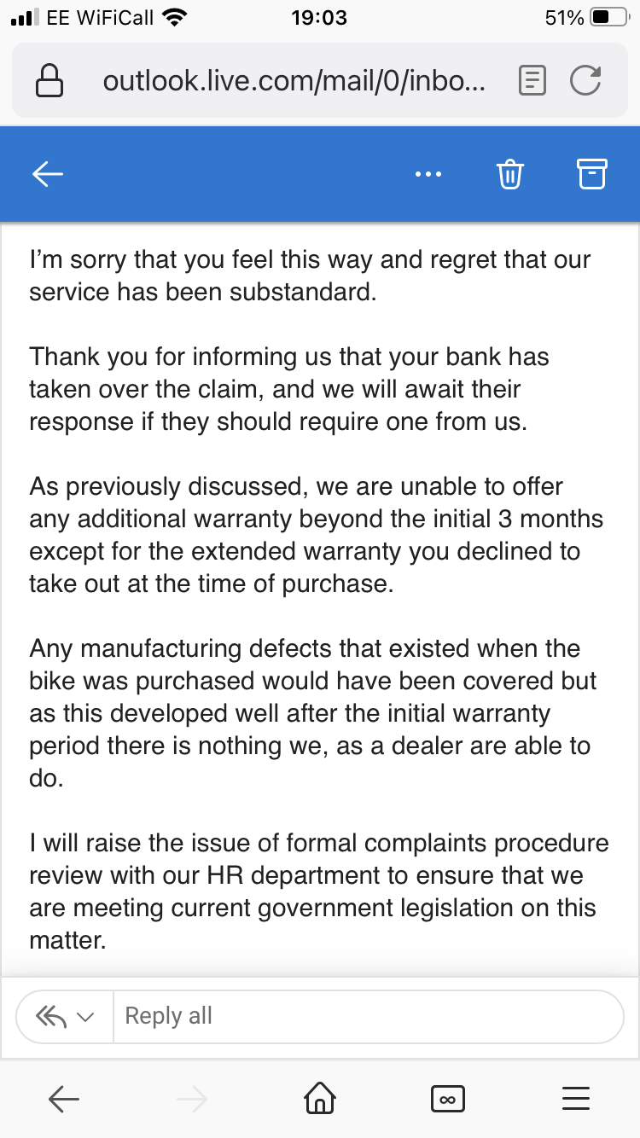Expand the reply options chevron
This screenshot has width=640, height=1138.
86,1016
